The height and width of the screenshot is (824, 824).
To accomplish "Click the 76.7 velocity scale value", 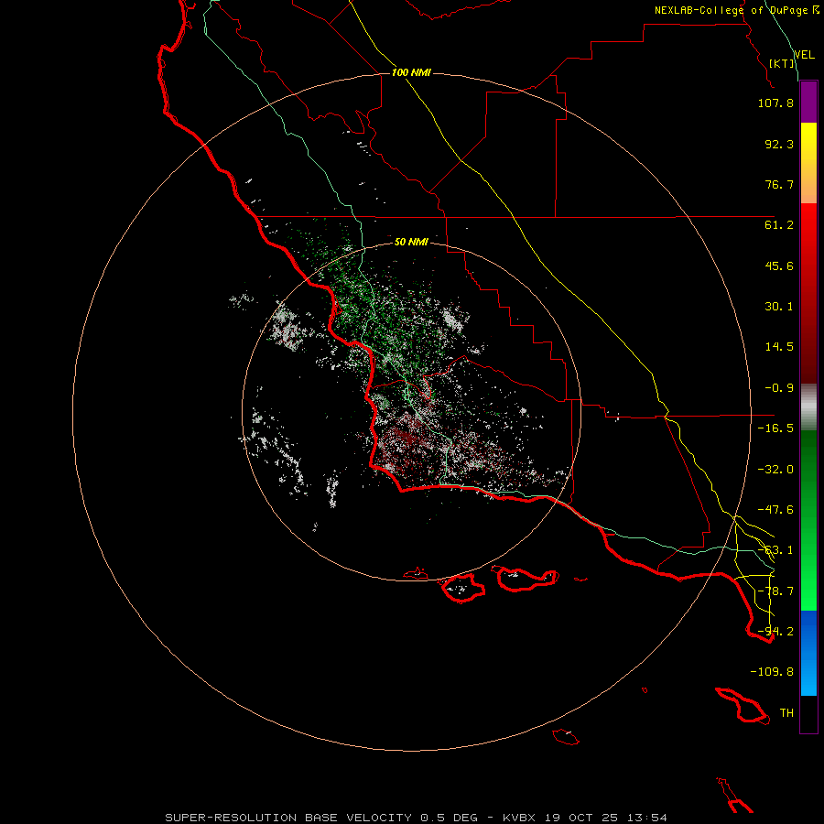I will tap(779, 184).
